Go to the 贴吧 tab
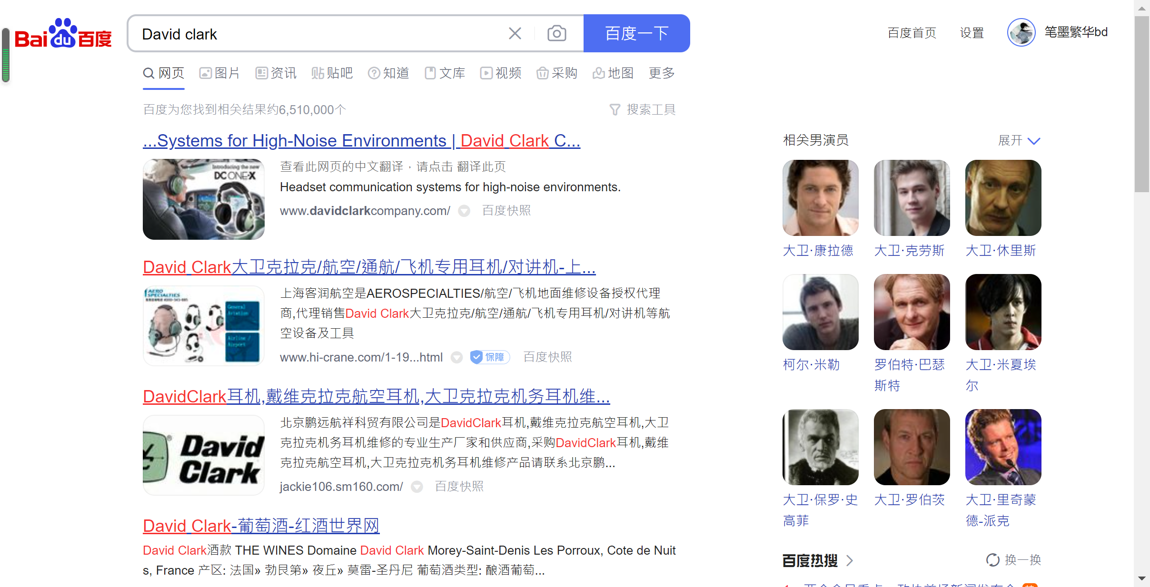 [x=332, y=73]
